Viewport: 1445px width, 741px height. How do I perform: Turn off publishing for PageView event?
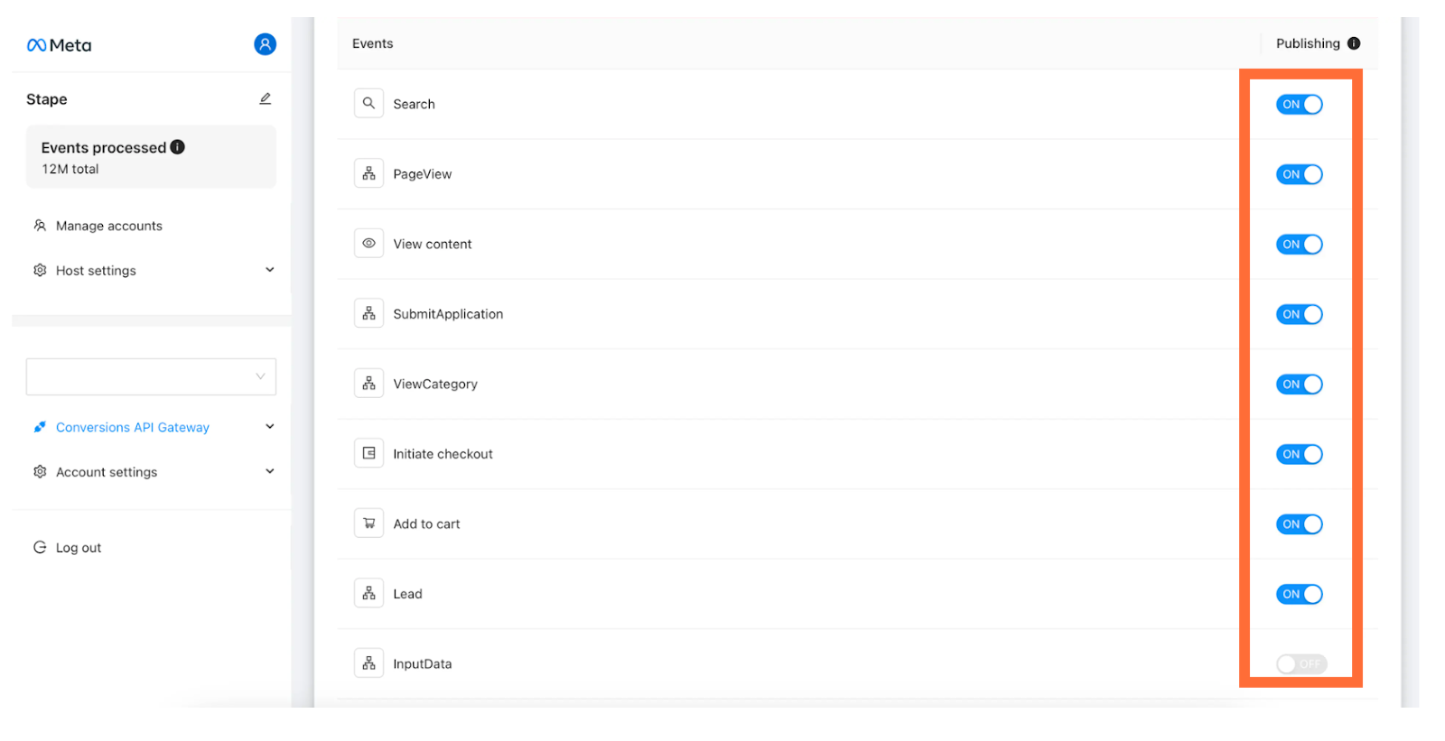pos(1299,174)
